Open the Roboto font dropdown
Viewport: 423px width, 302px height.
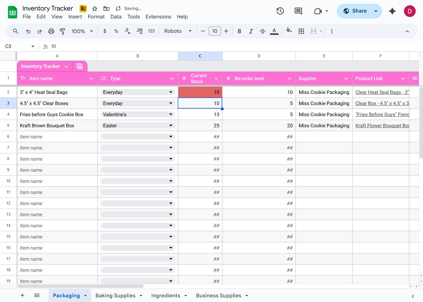tap(178, 31)
